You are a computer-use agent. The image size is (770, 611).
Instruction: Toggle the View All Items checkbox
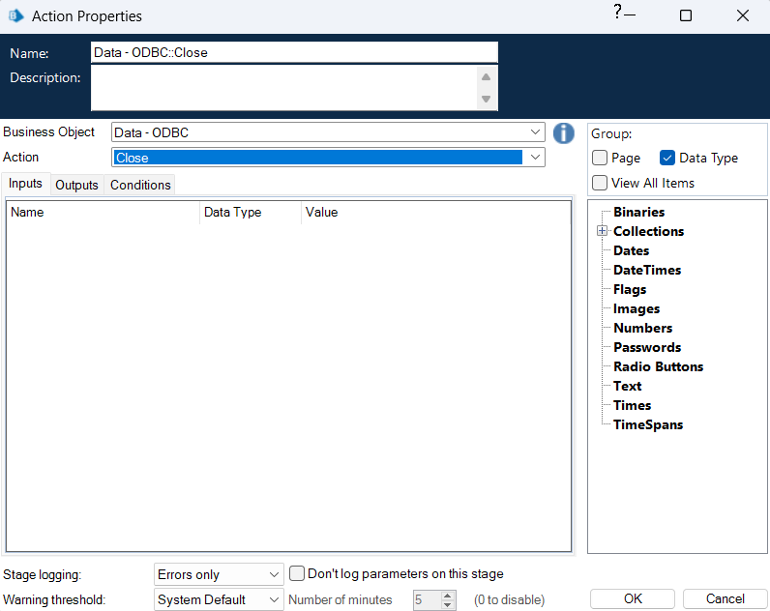click(601, 183)
